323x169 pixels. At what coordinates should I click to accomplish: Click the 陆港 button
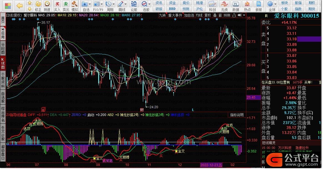click(x=200, y=3)
